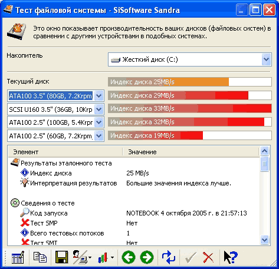
Task: Click the magnifier icon beside Код запуска
Action: point(25,212)
